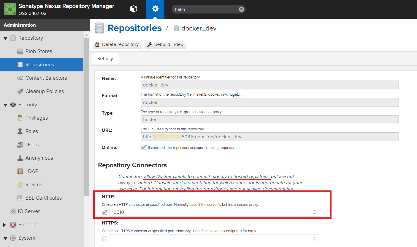The width and height of the screenshot is (417, 247).
Task: Click the SSL Certificates icon
Action: [20, 198]
